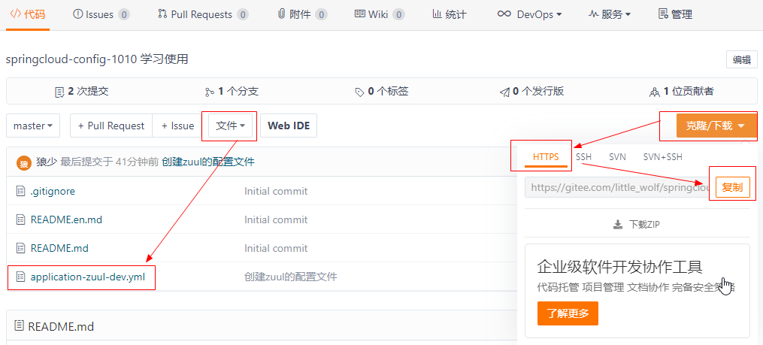This screenshot has width=763, height=345.
Task: Click the 企业级软件开发协作工具 heading
Action: (x=620, y=267)
